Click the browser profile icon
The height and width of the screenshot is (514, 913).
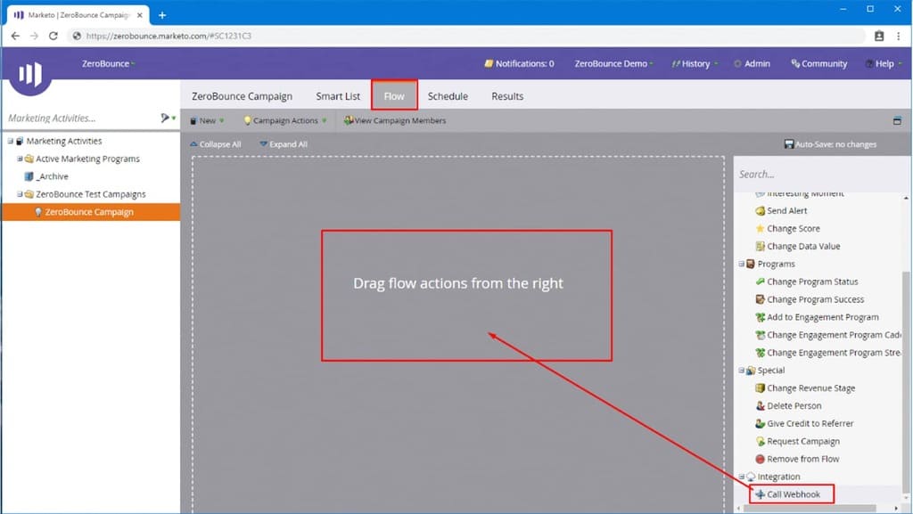879,36
